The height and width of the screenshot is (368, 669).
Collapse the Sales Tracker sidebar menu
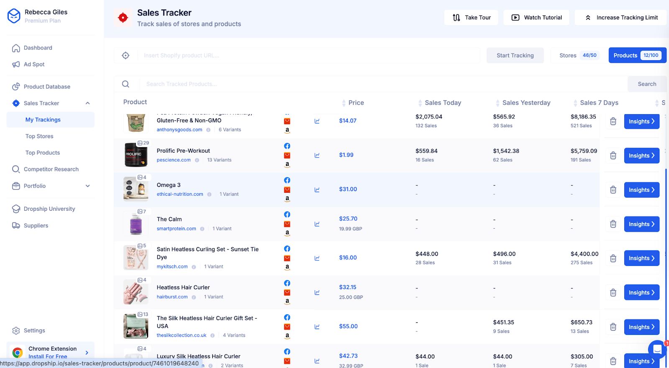click(x=88, y=103)
